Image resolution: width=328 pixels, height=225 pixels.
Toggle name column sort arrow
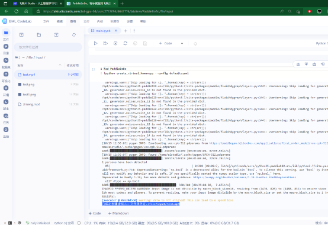(x=60, y=66)
